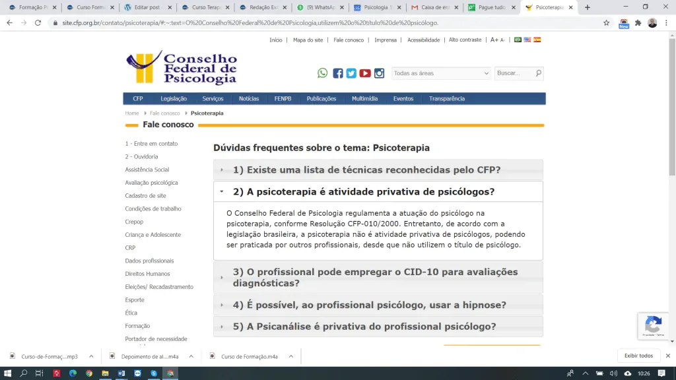Click the 'Exibir todos' downloads button
676x380 pixels.
[x=638, y=356]
